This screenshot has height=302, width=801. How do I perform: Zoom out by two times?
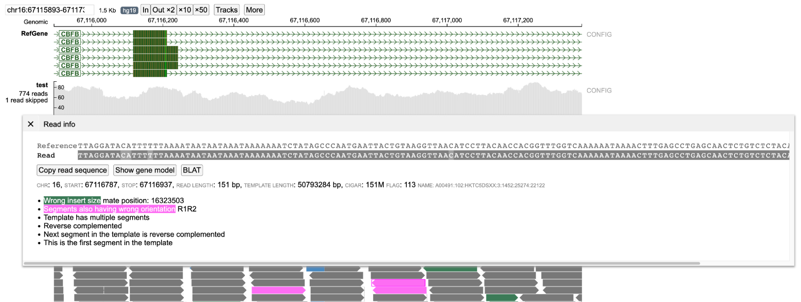(163, 10)
